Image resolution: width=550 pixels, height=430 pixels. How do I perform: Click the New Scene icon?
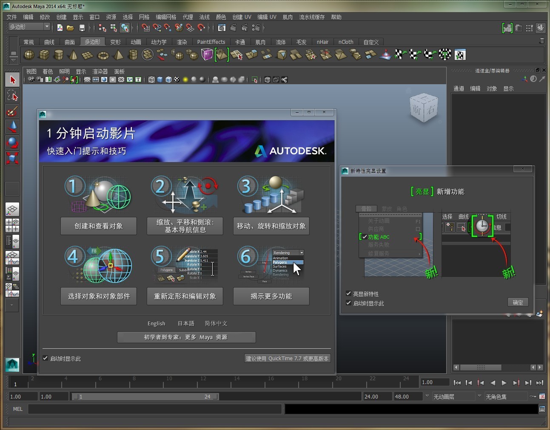pos(60,28)
